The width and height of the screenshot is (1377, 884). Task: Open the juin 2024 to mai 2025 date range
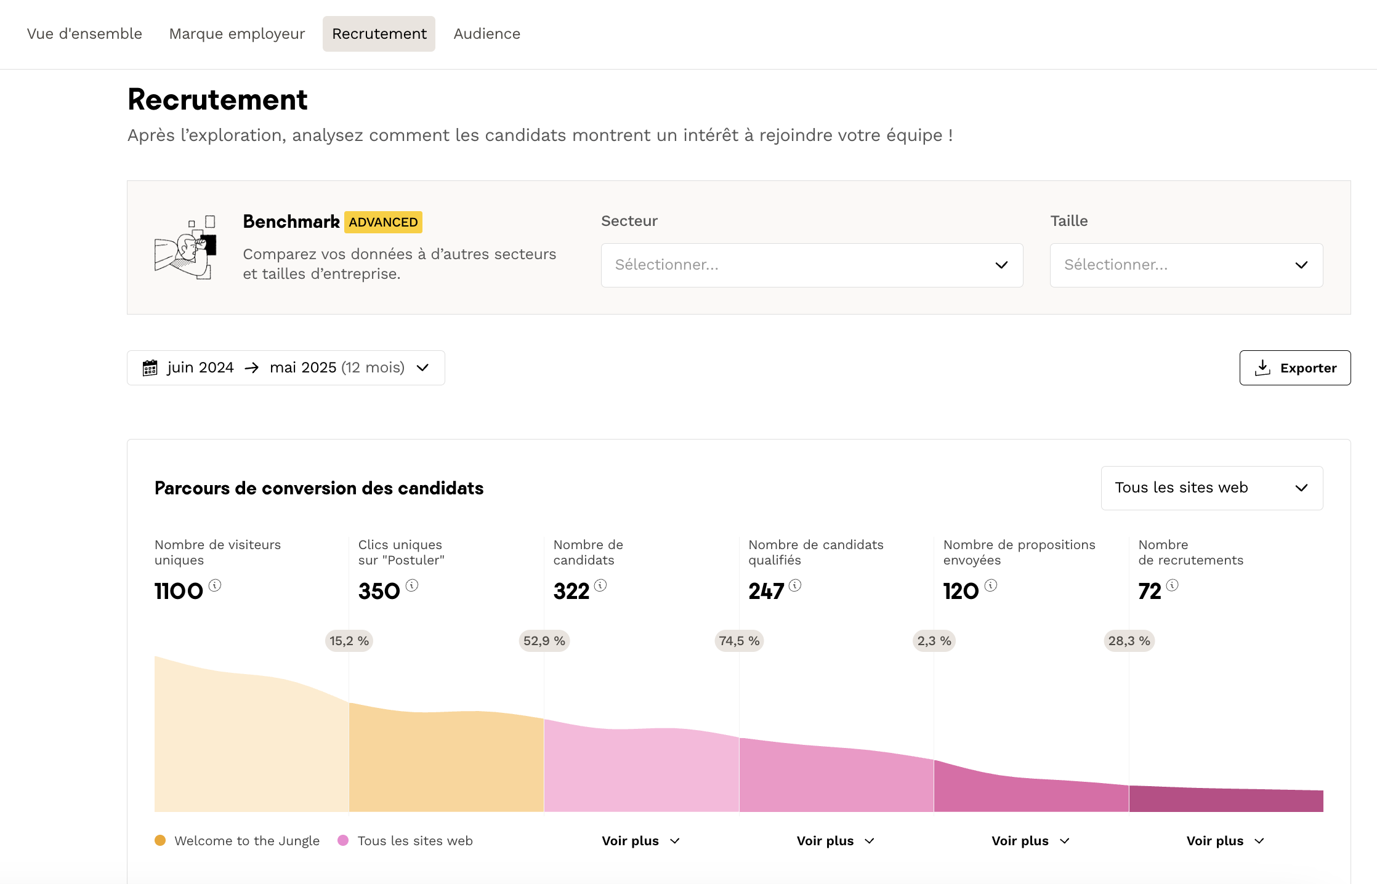(286, 368)
